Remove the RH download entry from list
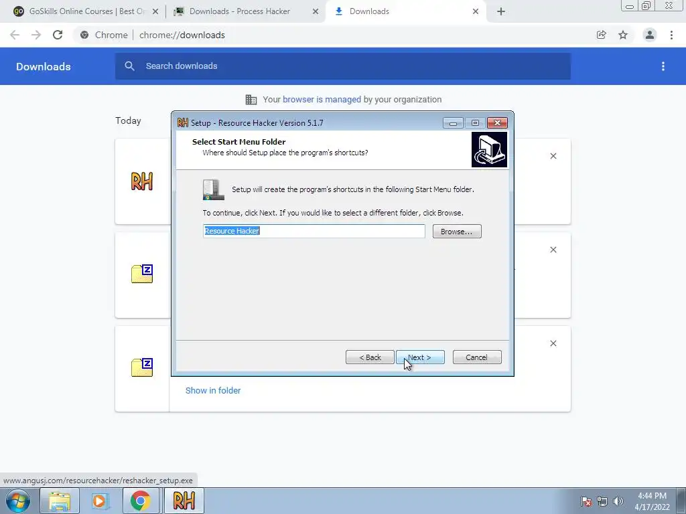This screenshot has height=514, width=686. (x=553, y=156)
